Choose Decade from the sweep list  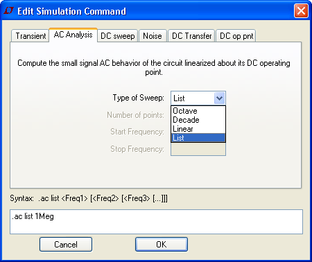click(x=198, y=120)
